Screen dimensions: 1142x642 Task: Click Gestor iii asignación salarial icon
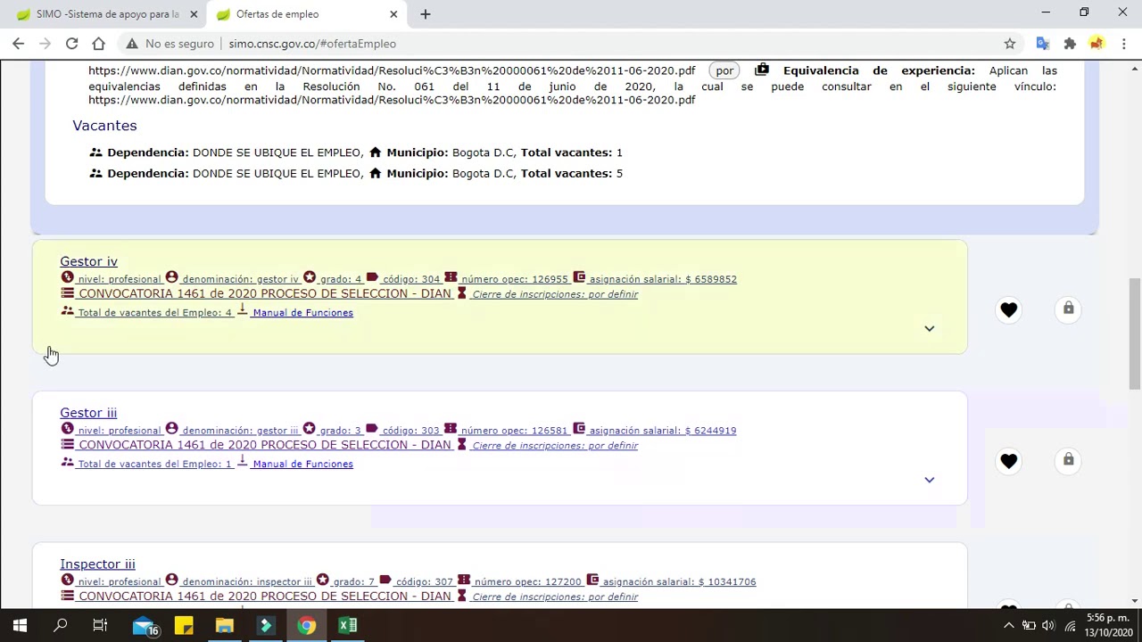point(579,429)
